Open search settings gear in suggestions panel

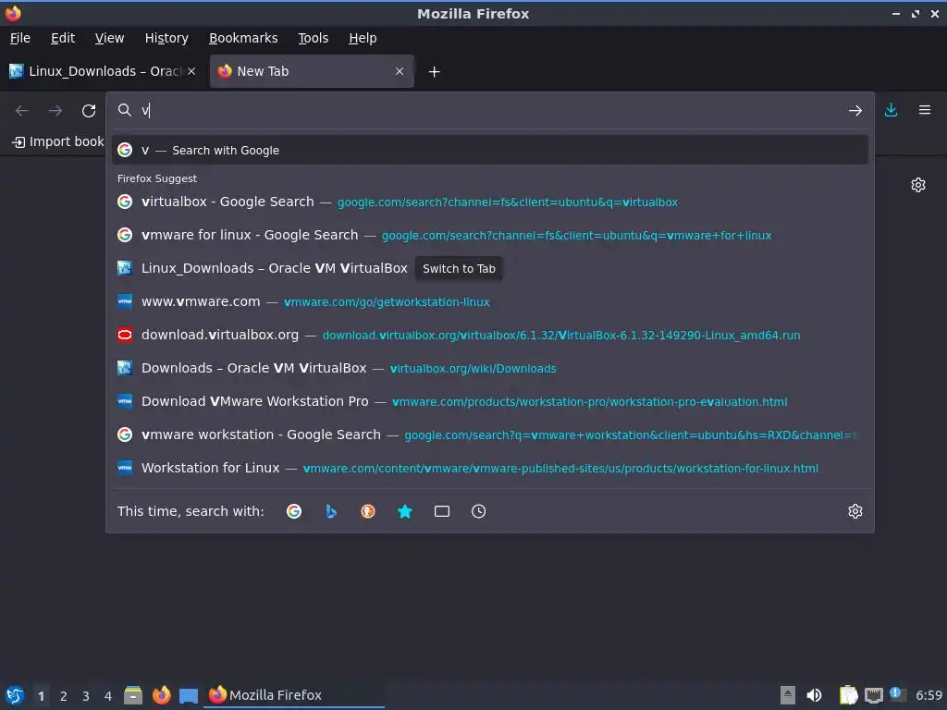click(855, 511)
